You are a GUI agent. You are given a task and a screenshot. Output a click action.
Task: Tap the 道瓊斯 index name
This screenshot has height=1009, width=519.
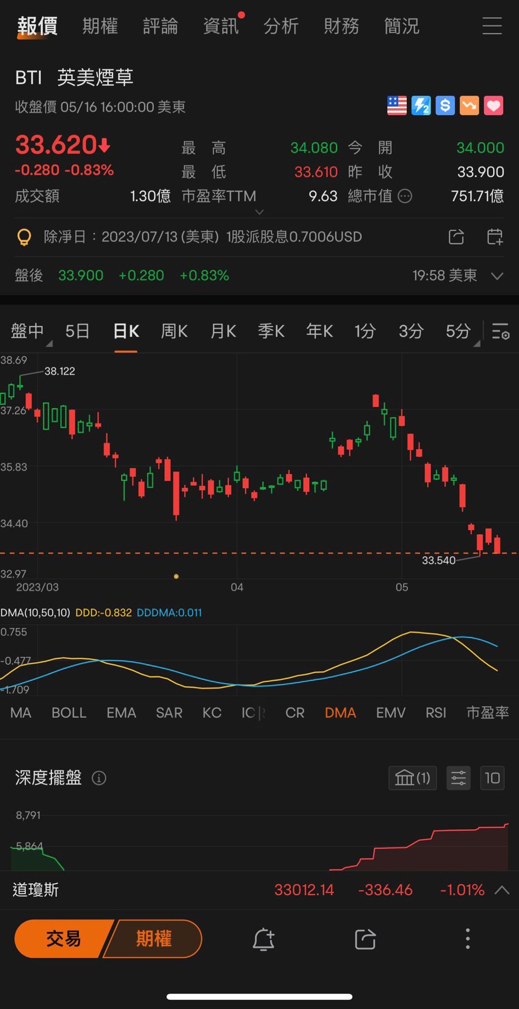36,890
